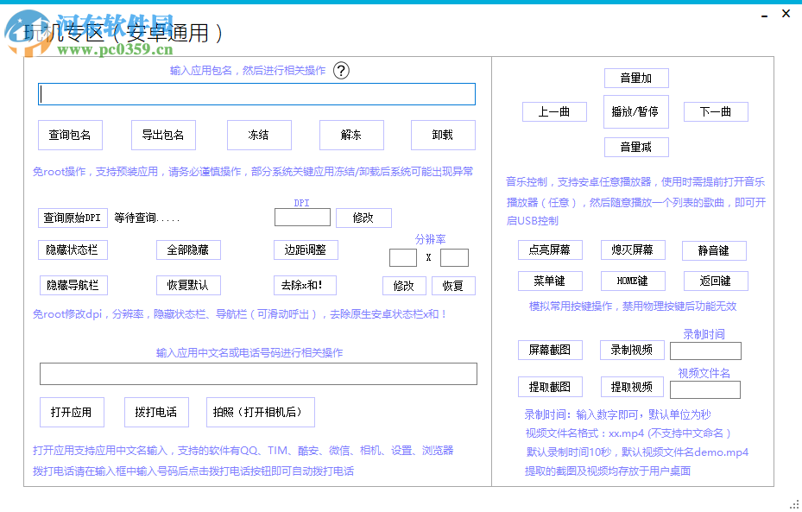Skip to the next track with 下一曲
The height and width of the screenshot is (512, 802).
click(715, 111)
